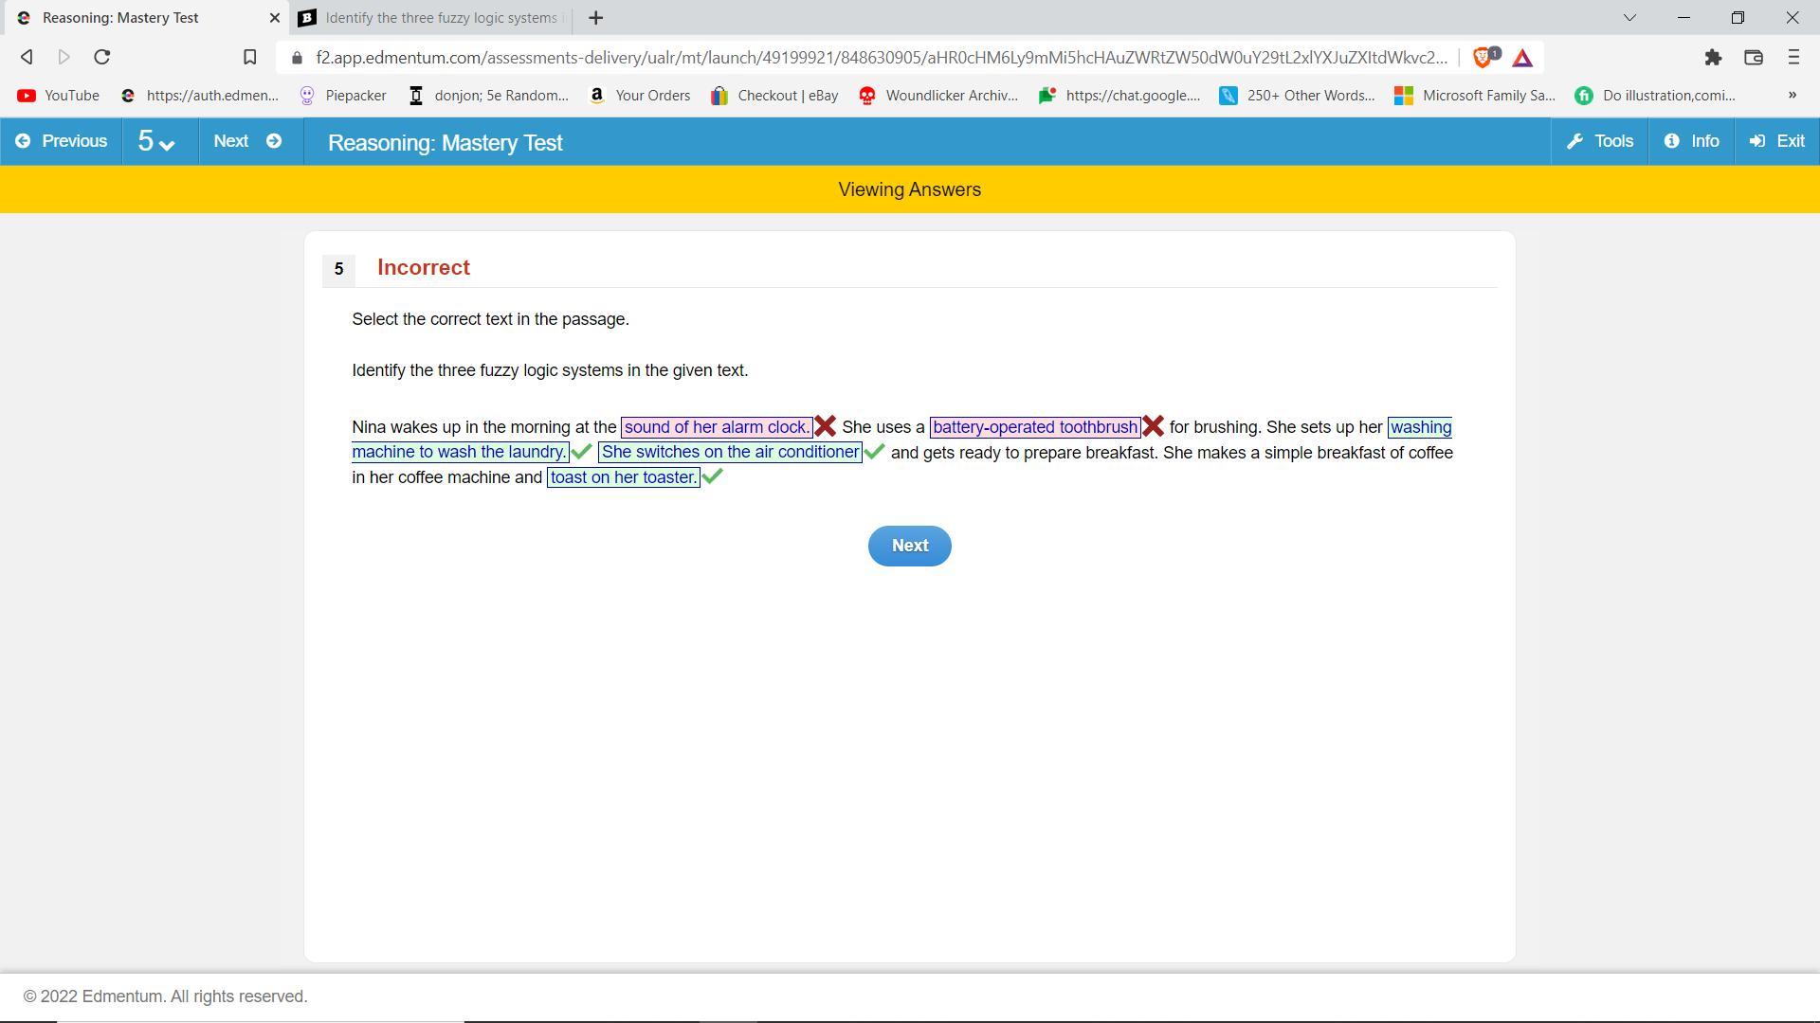Click the Brave Rewards triangle icon
The height and width of the screenshot is (1023, 1820).
coord(1522,58)
